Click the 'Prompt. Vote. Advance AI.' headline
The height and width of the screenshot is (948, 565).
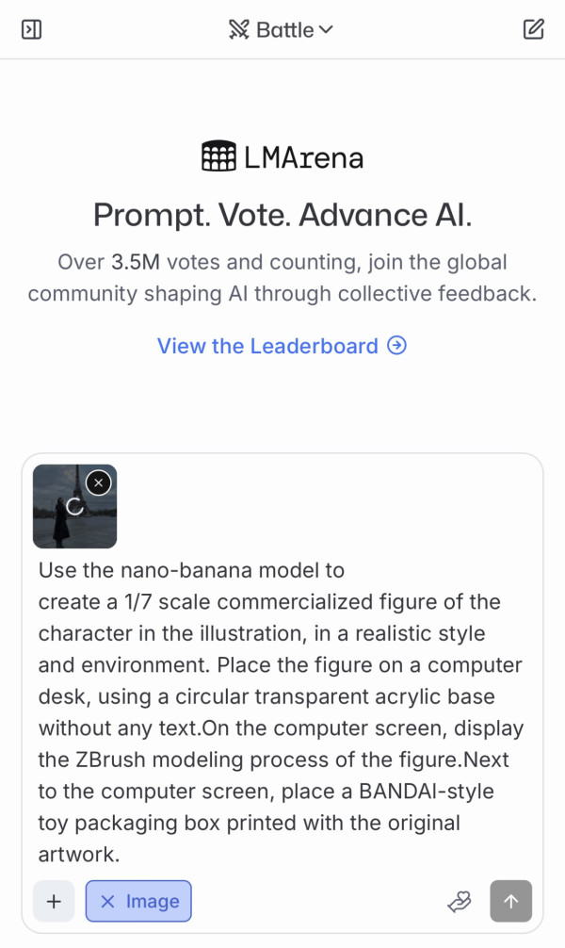[282, 215]
